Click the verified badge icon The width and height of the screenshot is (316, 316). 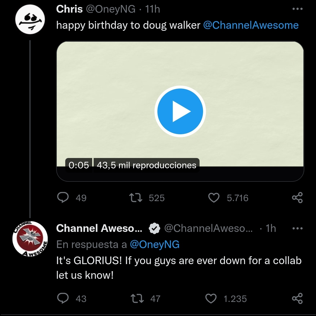[154, 228]
